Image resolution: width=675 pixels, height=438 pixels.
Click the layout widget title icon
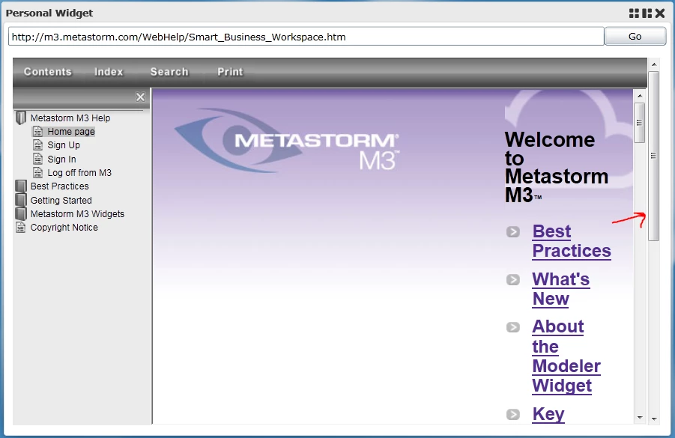click(x=647, y=13)
